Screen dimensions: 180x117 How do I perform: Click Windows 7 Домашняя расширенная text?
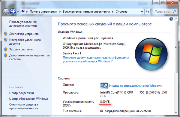pos(88,38)
